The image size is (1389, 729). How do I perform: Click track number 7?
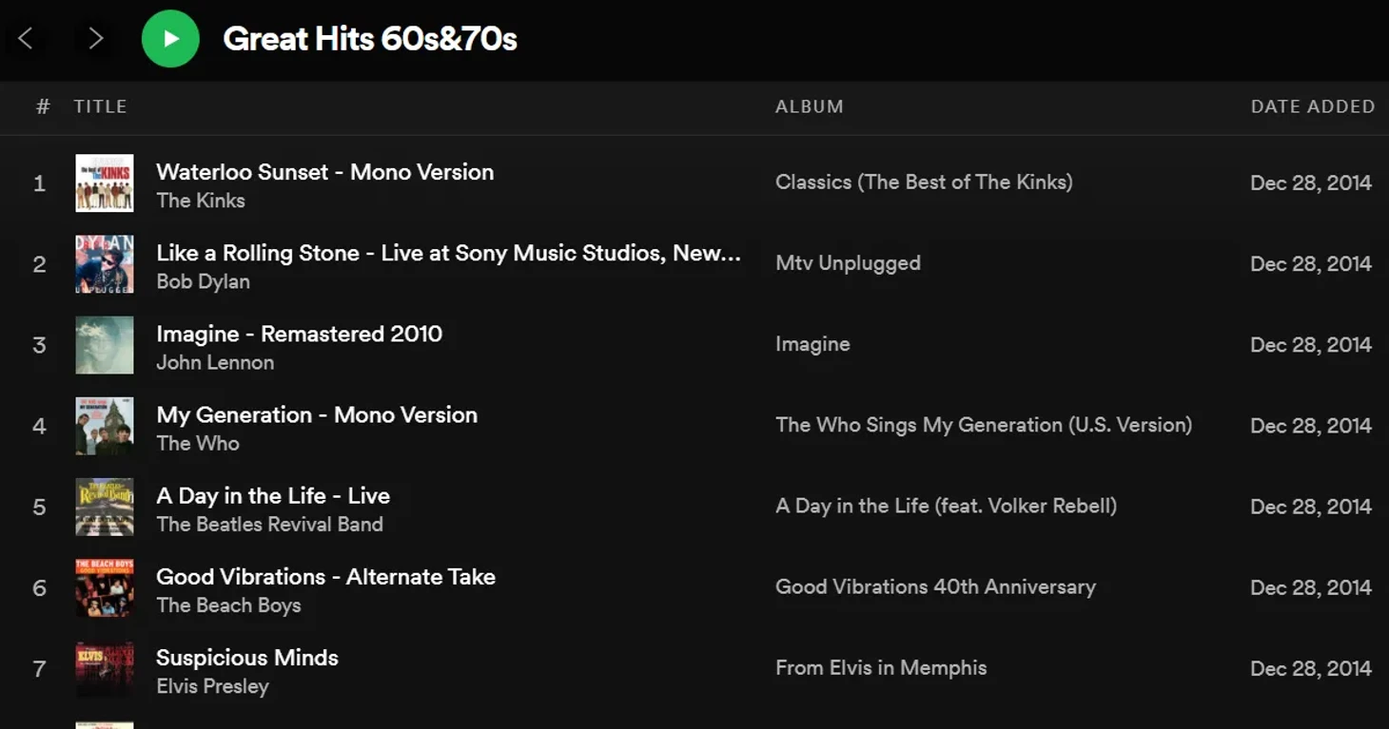(x=39, y=669)
